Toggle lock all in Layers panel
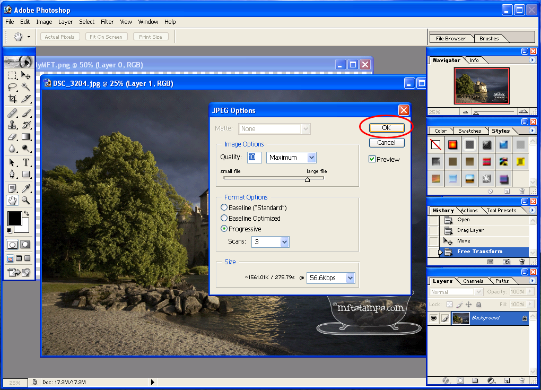This screenshot has width=541, height=390. 478,305
